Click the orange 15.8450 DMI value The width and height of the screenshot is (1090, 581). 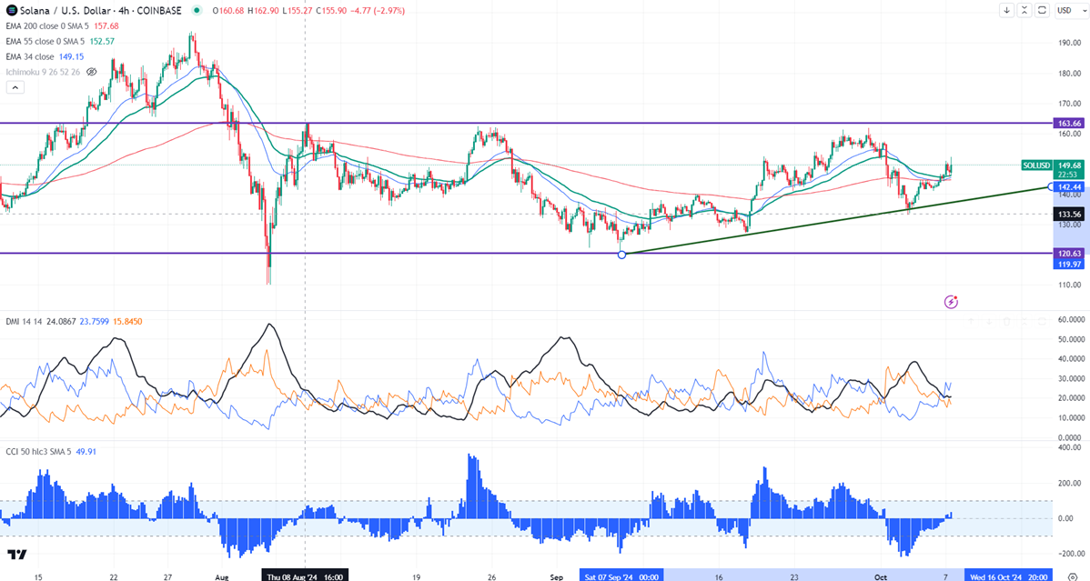click(127, 321)
